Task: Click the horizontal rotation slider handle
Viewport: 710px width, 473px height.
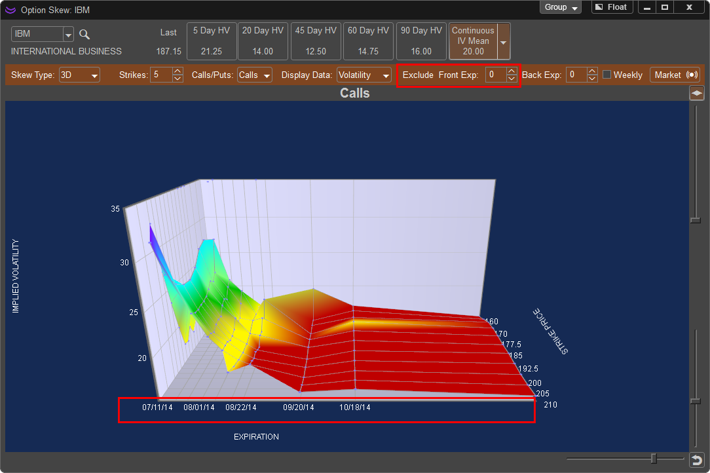Action: pos(654,459)
